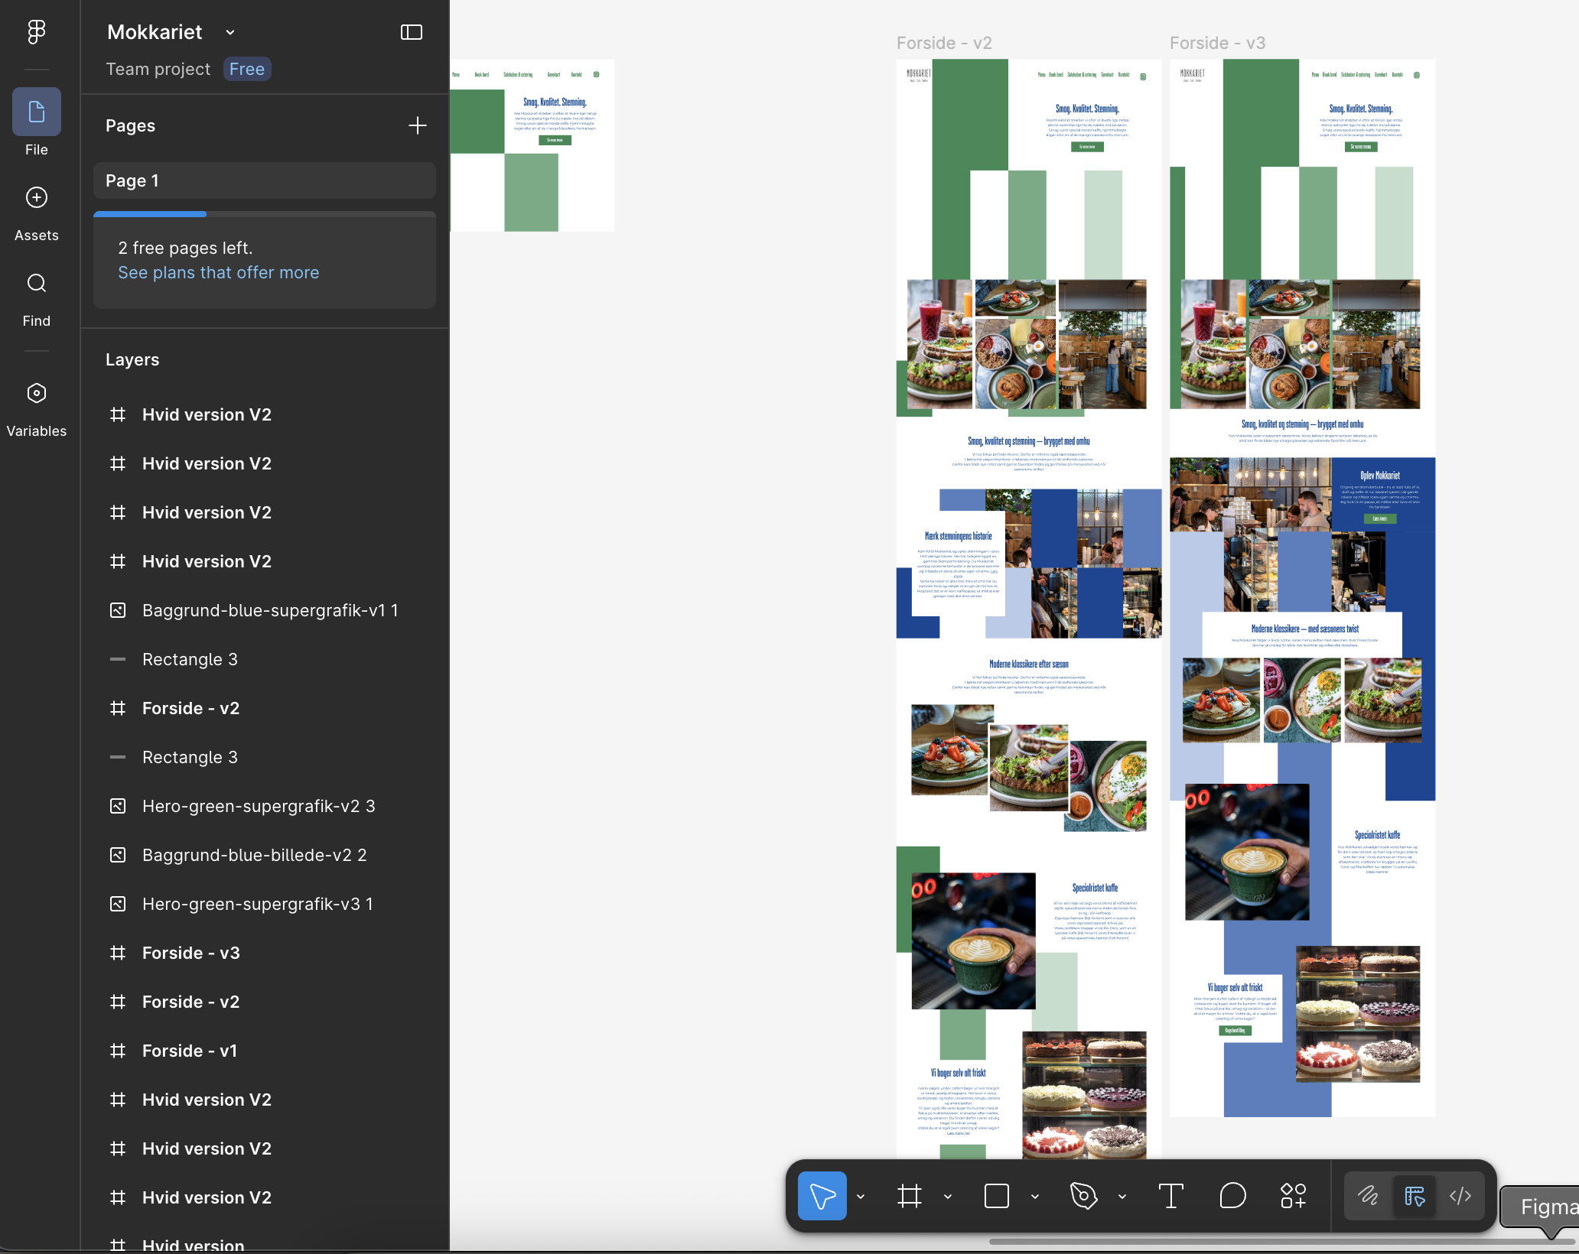Switch to Draw mode toggle
Screen dimensions: 1579x1254
(1368, 1196)
